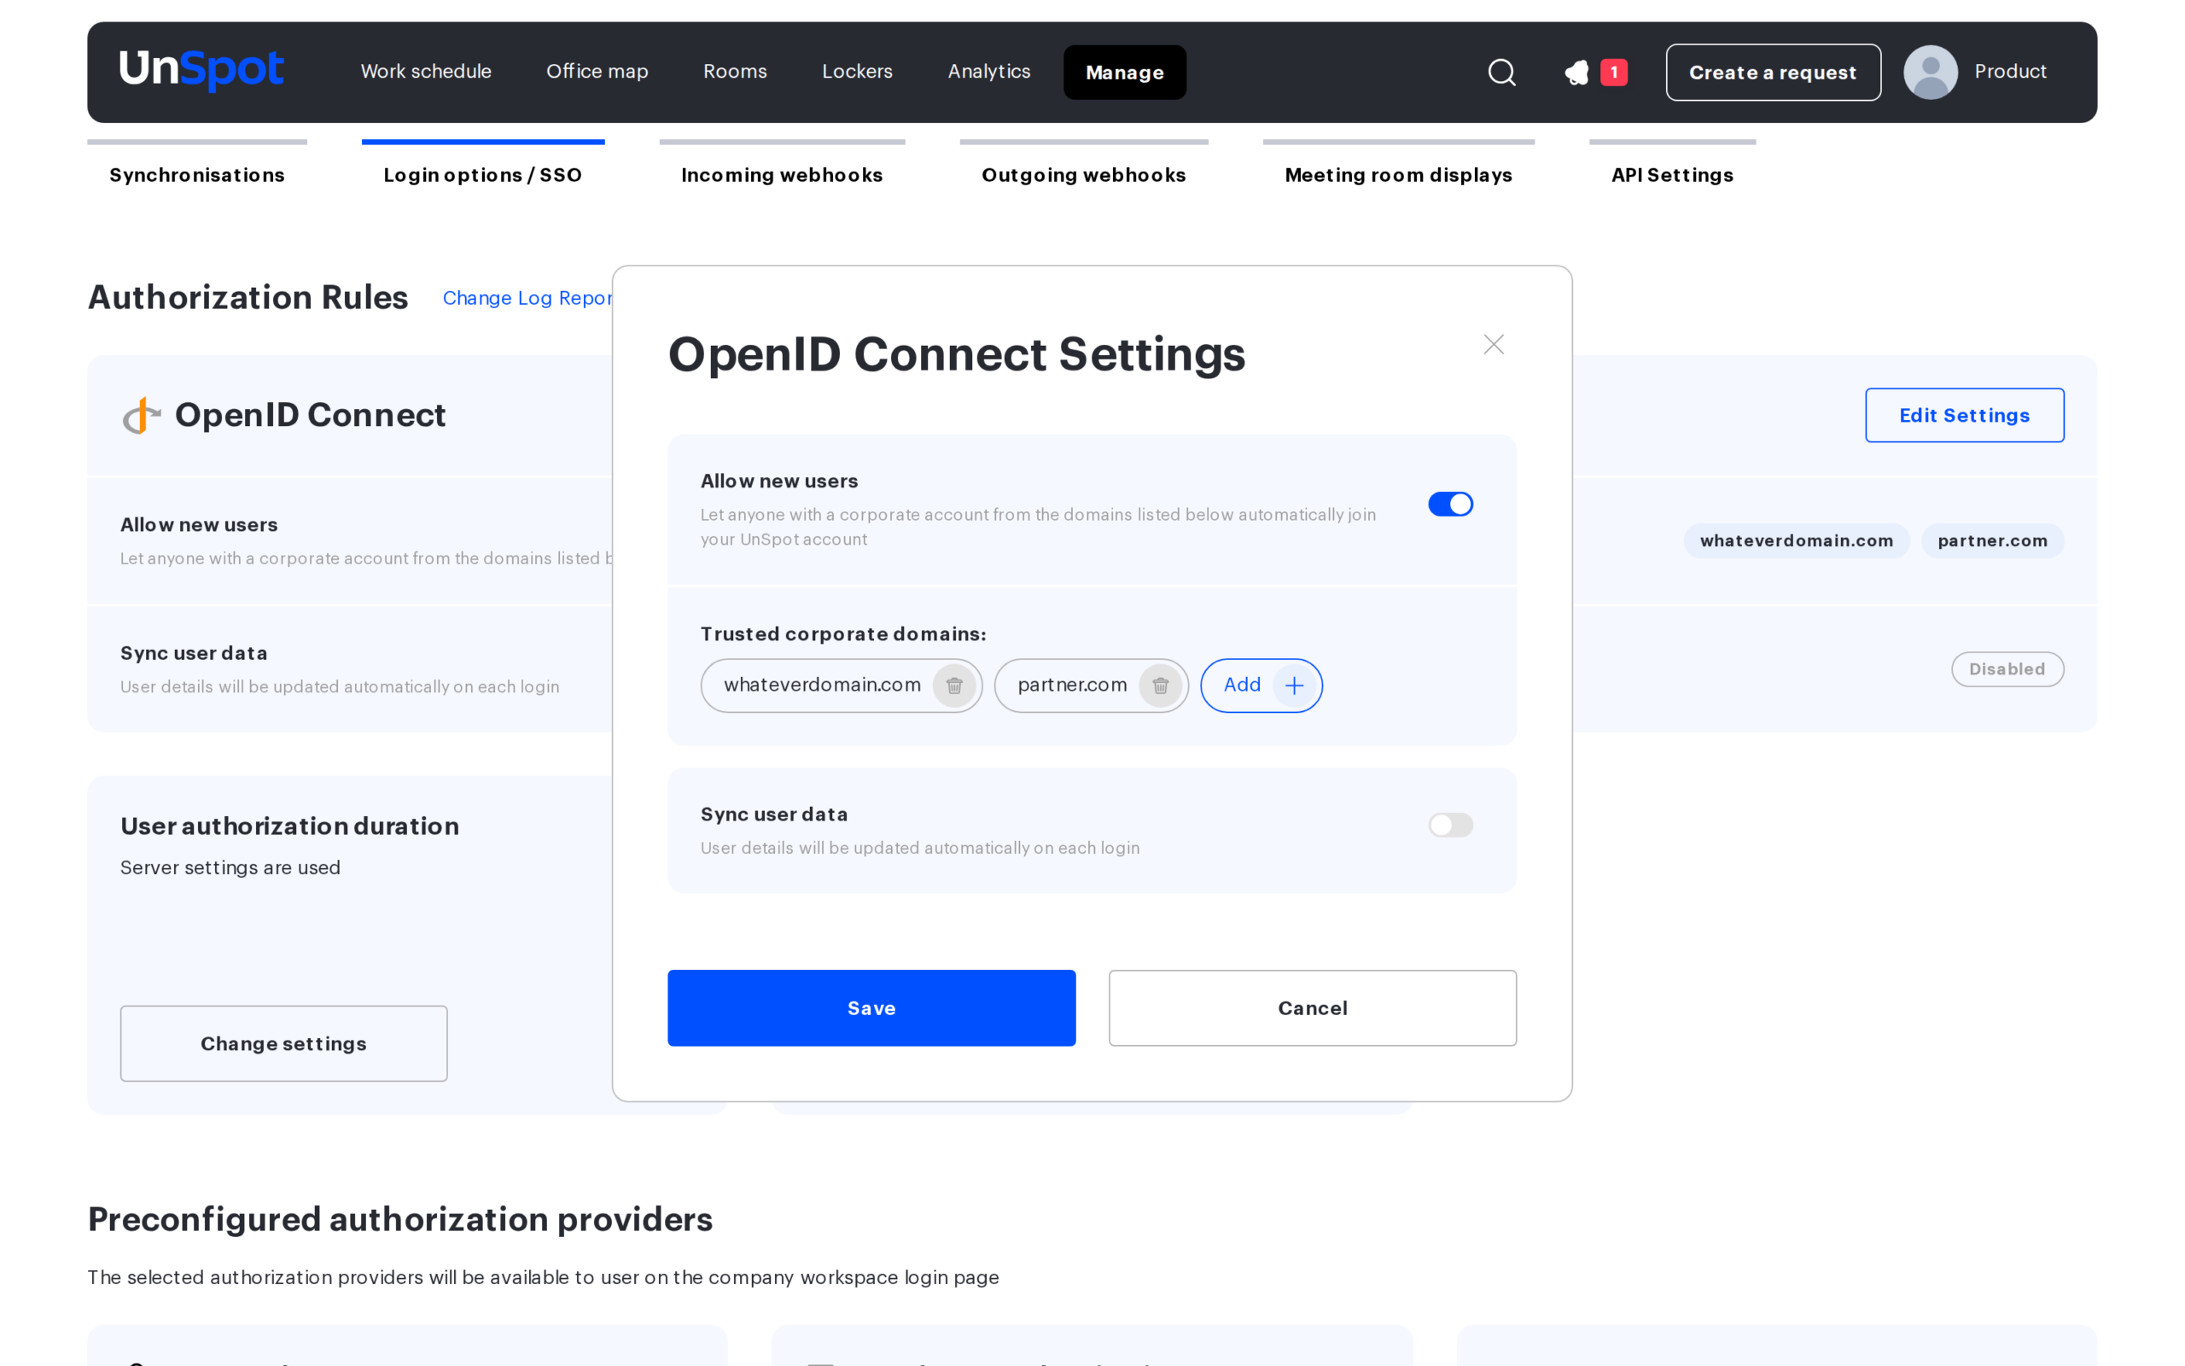The height and width of the screenshot is (1366, 2185).
Task: Click Change settings under authorization duration
Action: point(283,1043)
